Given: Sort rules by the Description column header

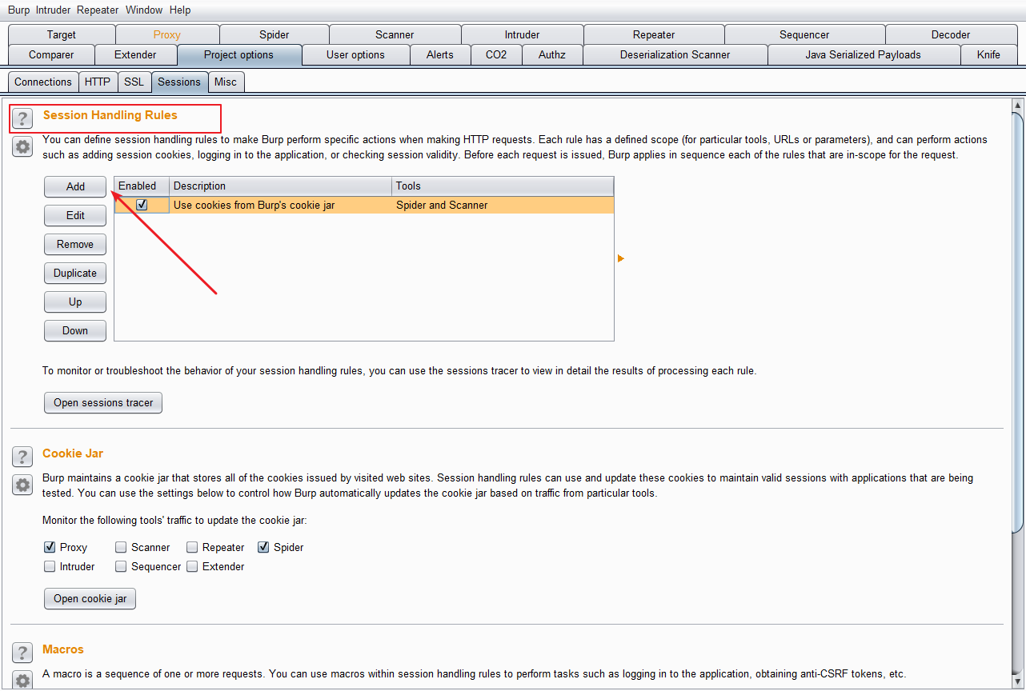Looking at the screenshot, I should [x=280, y=186].
